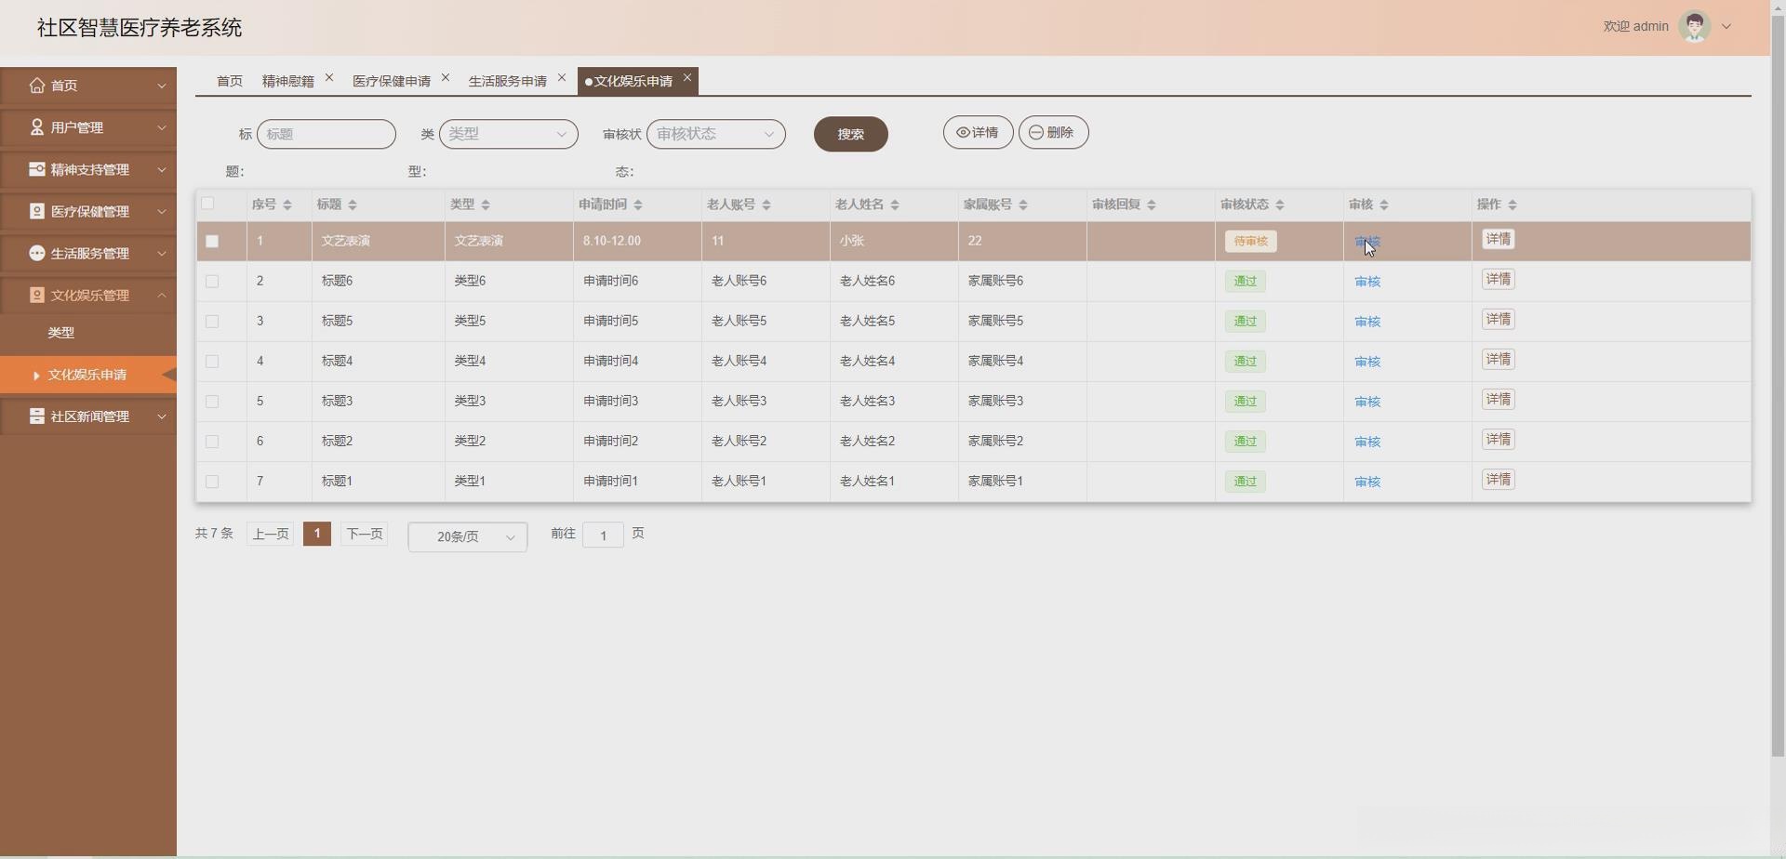The height and width of the screenshot is (859, 1786).
Task: Check the row for 标题1
Action: point(212,481)
